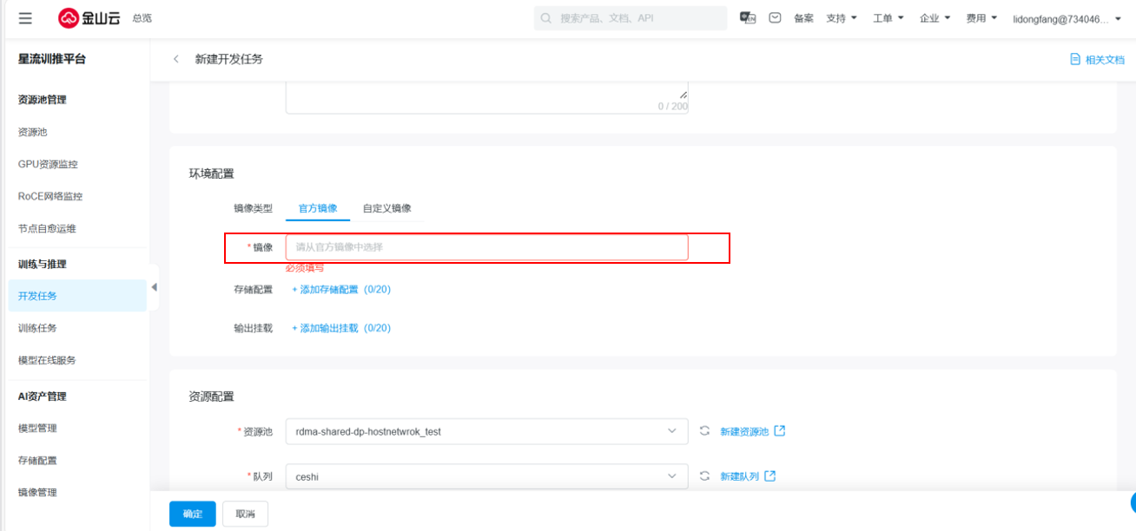Open the 支持 dropdown menu
Screen dimensions: 1136x531
pyautogui.click(x=841, y=18)
